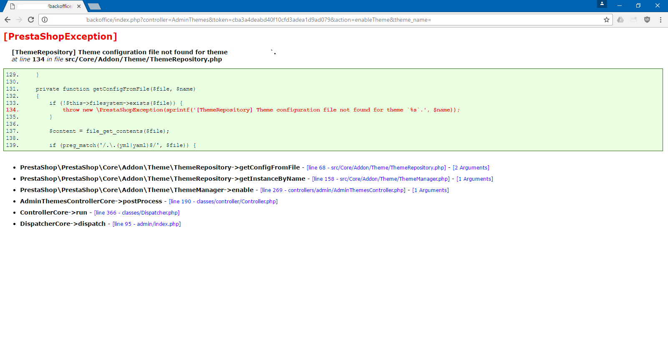The image size is (668, 359).
Task: Minimize the browser window
Action: click(620, 6)
